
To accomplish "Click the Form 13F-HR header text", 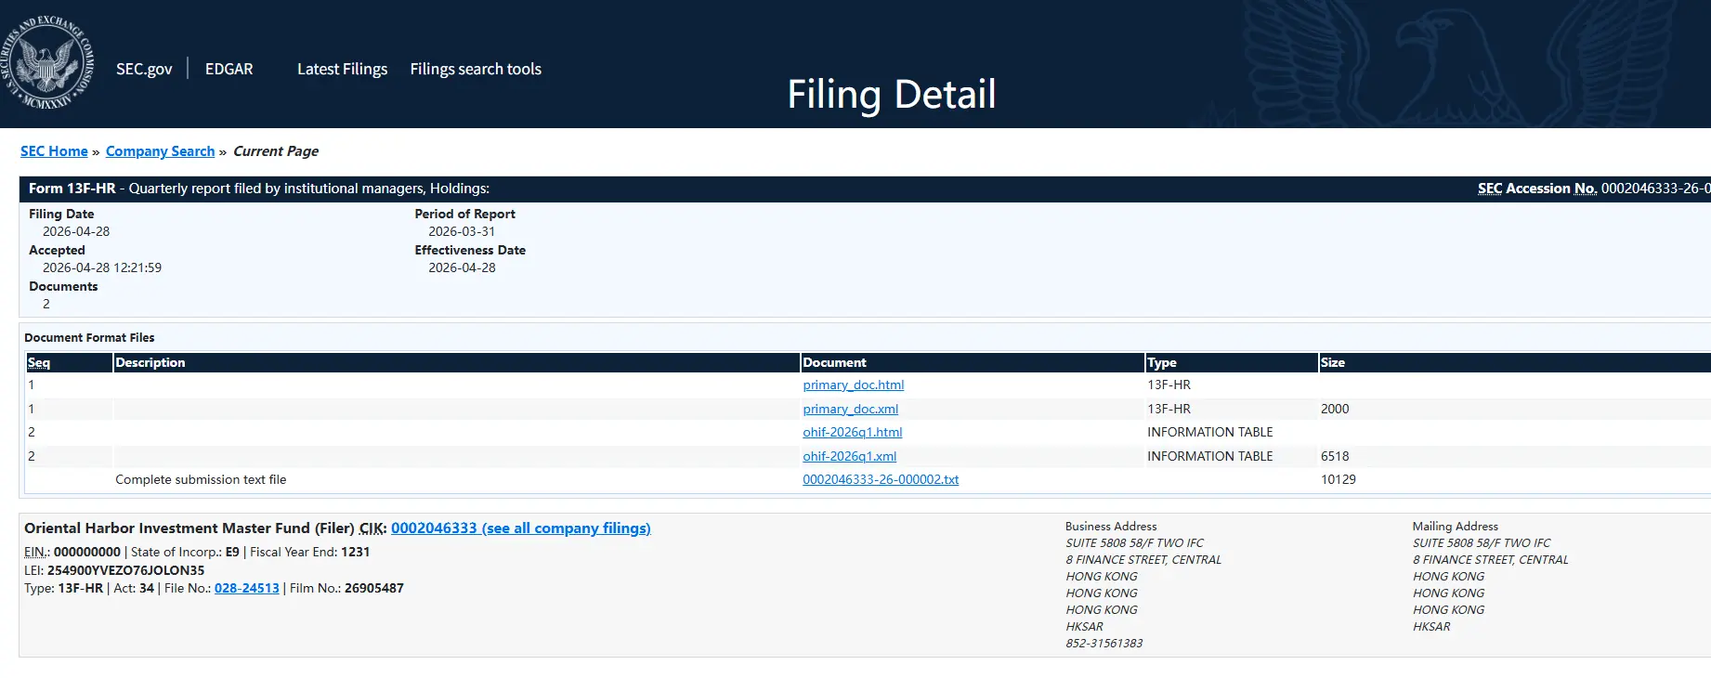I will point(72,189).
